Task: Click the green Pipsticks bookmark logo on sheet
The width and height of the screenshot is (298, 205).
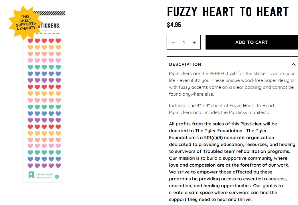Action: (31, 175)
